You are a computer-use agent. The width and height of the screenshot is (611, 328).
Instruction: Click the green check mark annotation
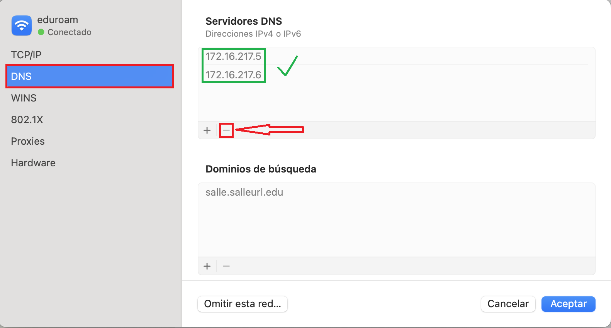pos(287,66)
